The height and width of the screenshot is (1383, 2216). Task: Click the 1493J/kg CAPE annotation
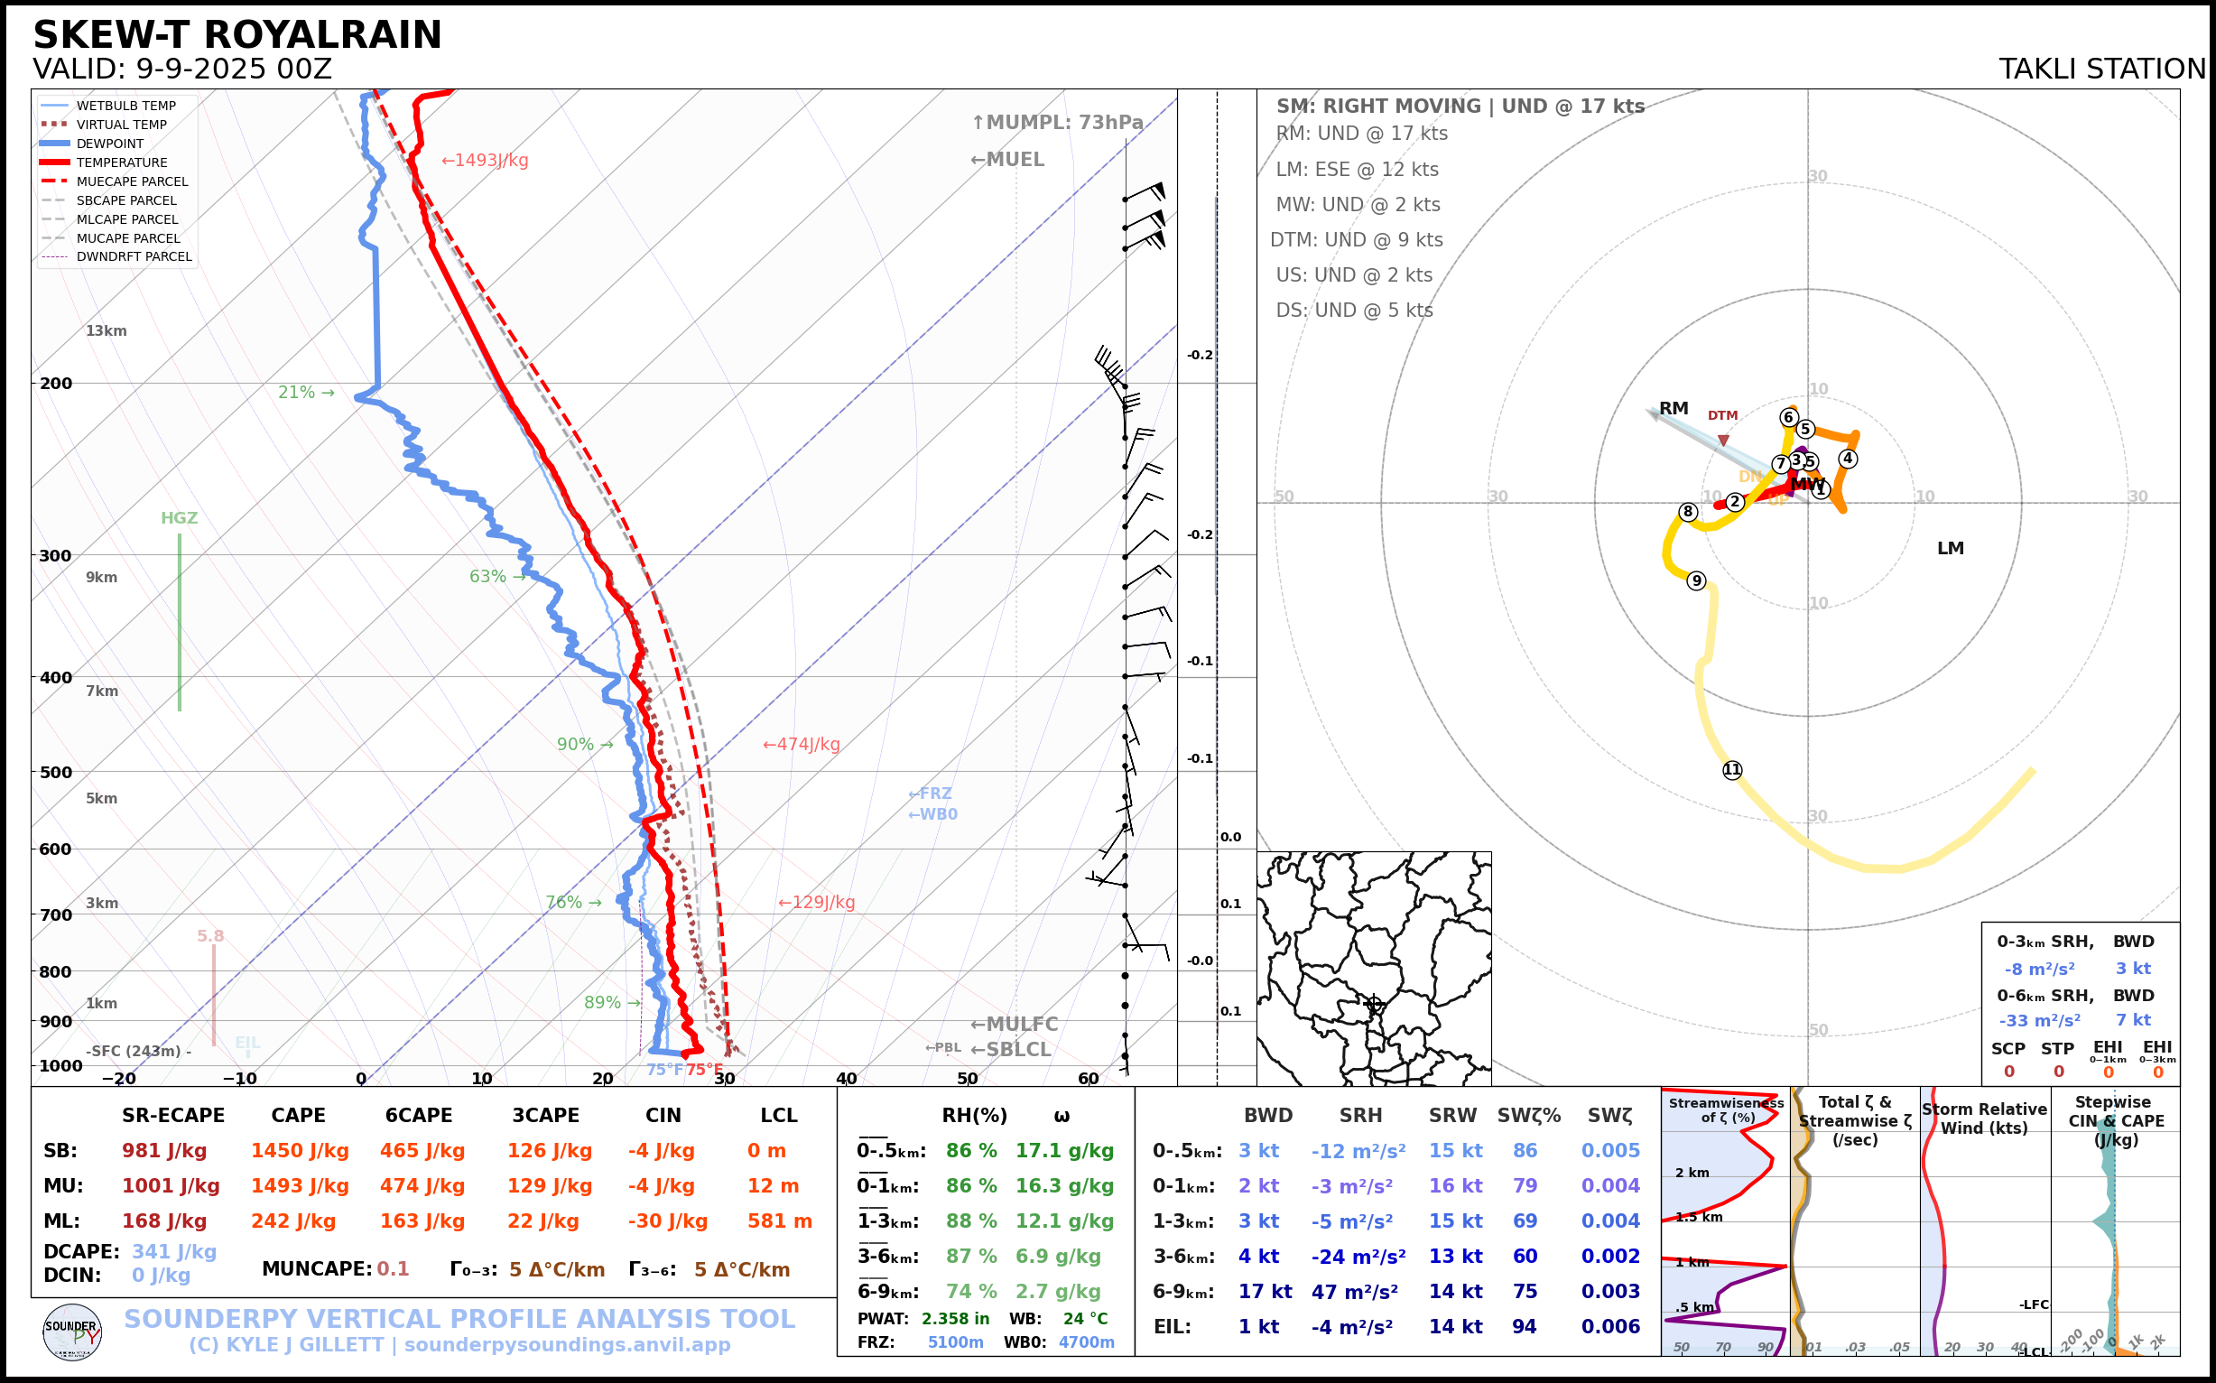coord(485,161)
